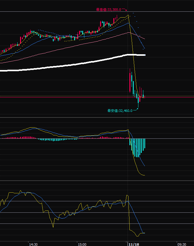Select the 14:30 time axis label
The height and width of the screenshot is (246, 194).
[33, 244]
